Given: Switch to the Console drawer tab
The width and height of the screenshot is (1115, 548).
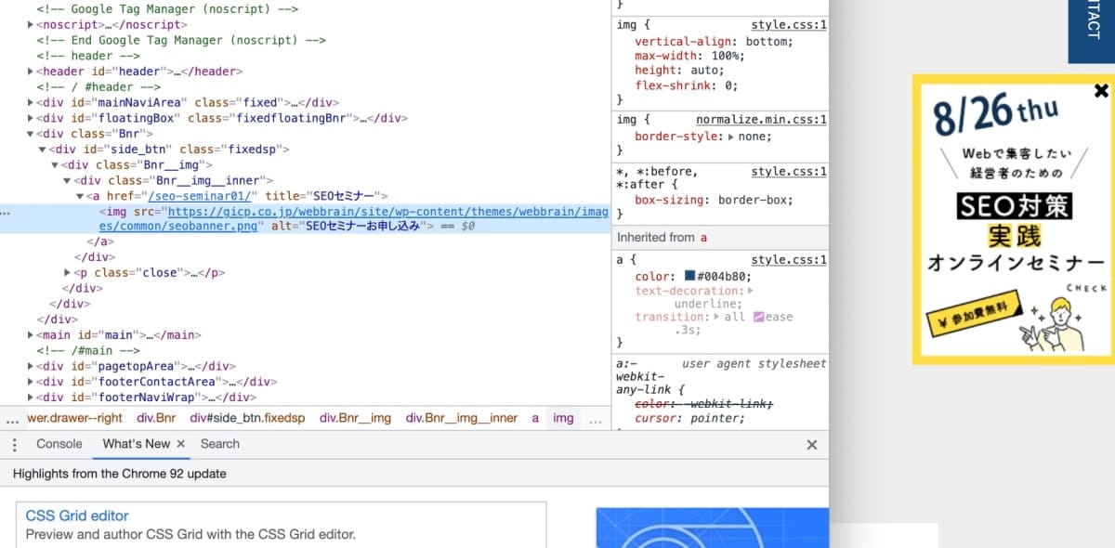Looking at the screenshot, I should click(x=59, y=444).
